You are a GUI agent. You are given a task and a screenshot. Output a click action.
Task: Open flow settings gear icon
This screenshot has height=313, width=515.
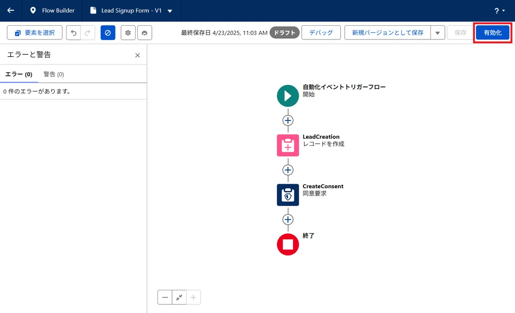pyautogui.click(x=128, y=33)
